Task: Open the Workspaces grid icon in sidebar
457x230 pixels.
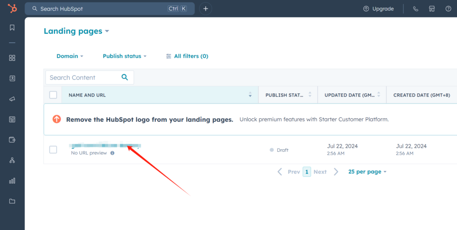Action: point(12,58)
